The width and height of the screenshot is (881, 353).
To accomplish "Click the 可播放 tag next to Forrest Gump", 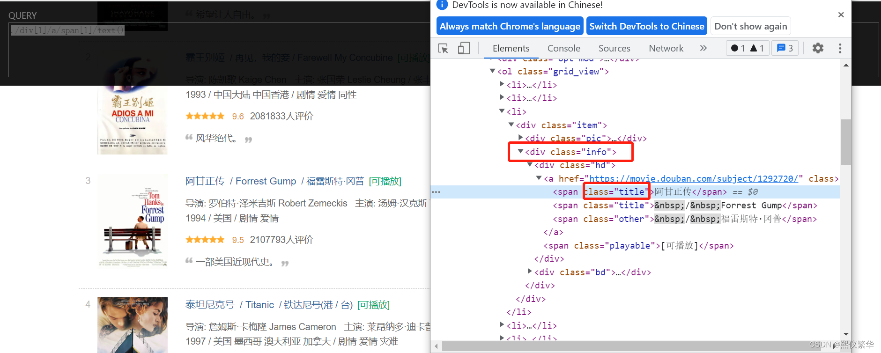I will click(x=385, y=181).
